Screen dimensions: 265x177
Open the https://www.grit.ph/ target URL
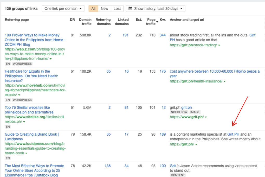pyautogui.click(x=187, y=117)
